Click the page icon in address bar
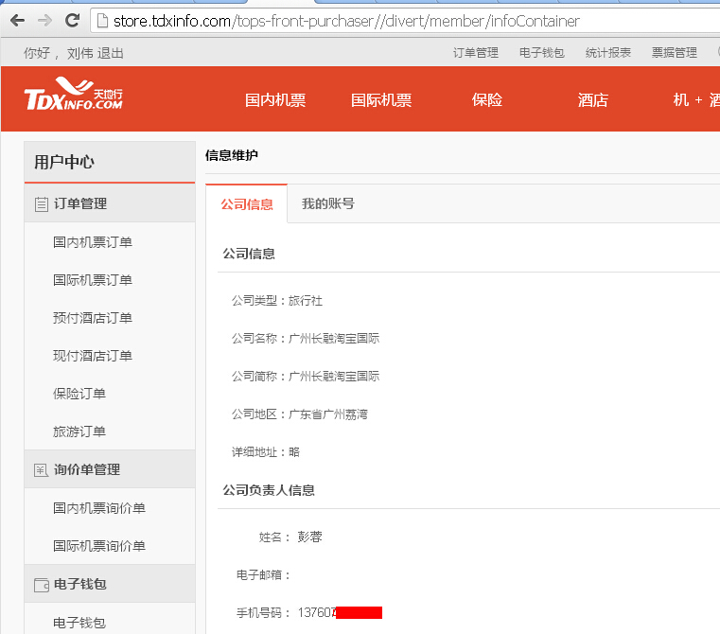The image size is (720, 634). tap(103, 21)
